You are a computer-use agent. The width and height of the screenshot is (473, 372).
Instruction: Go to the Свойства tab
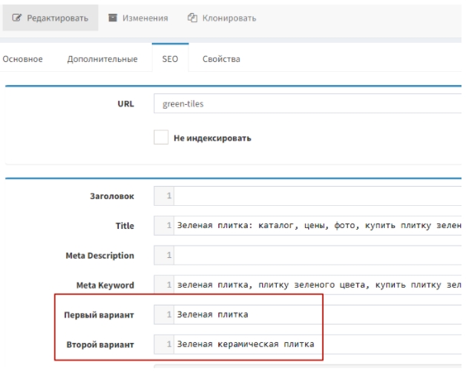pyautogui.click(x=221, y=59)
